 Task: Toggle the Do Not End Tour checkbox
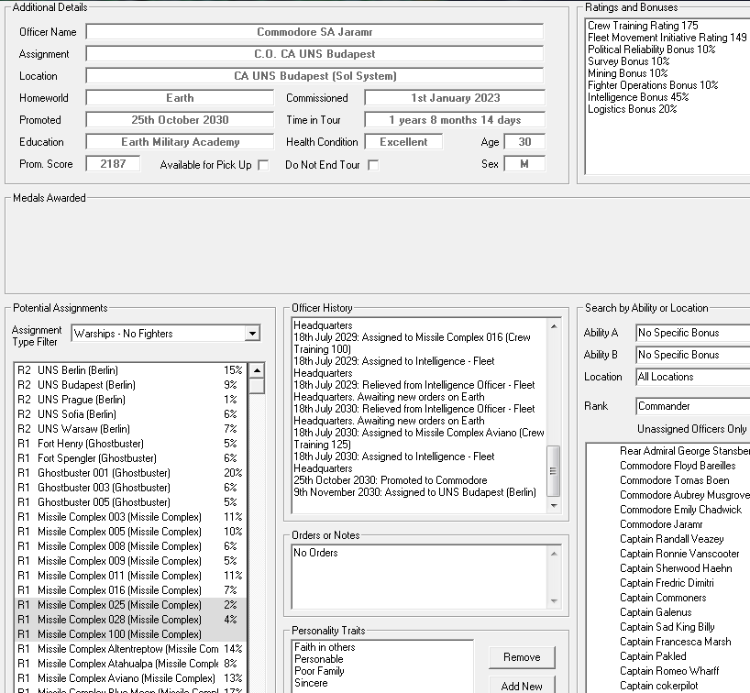373,165
